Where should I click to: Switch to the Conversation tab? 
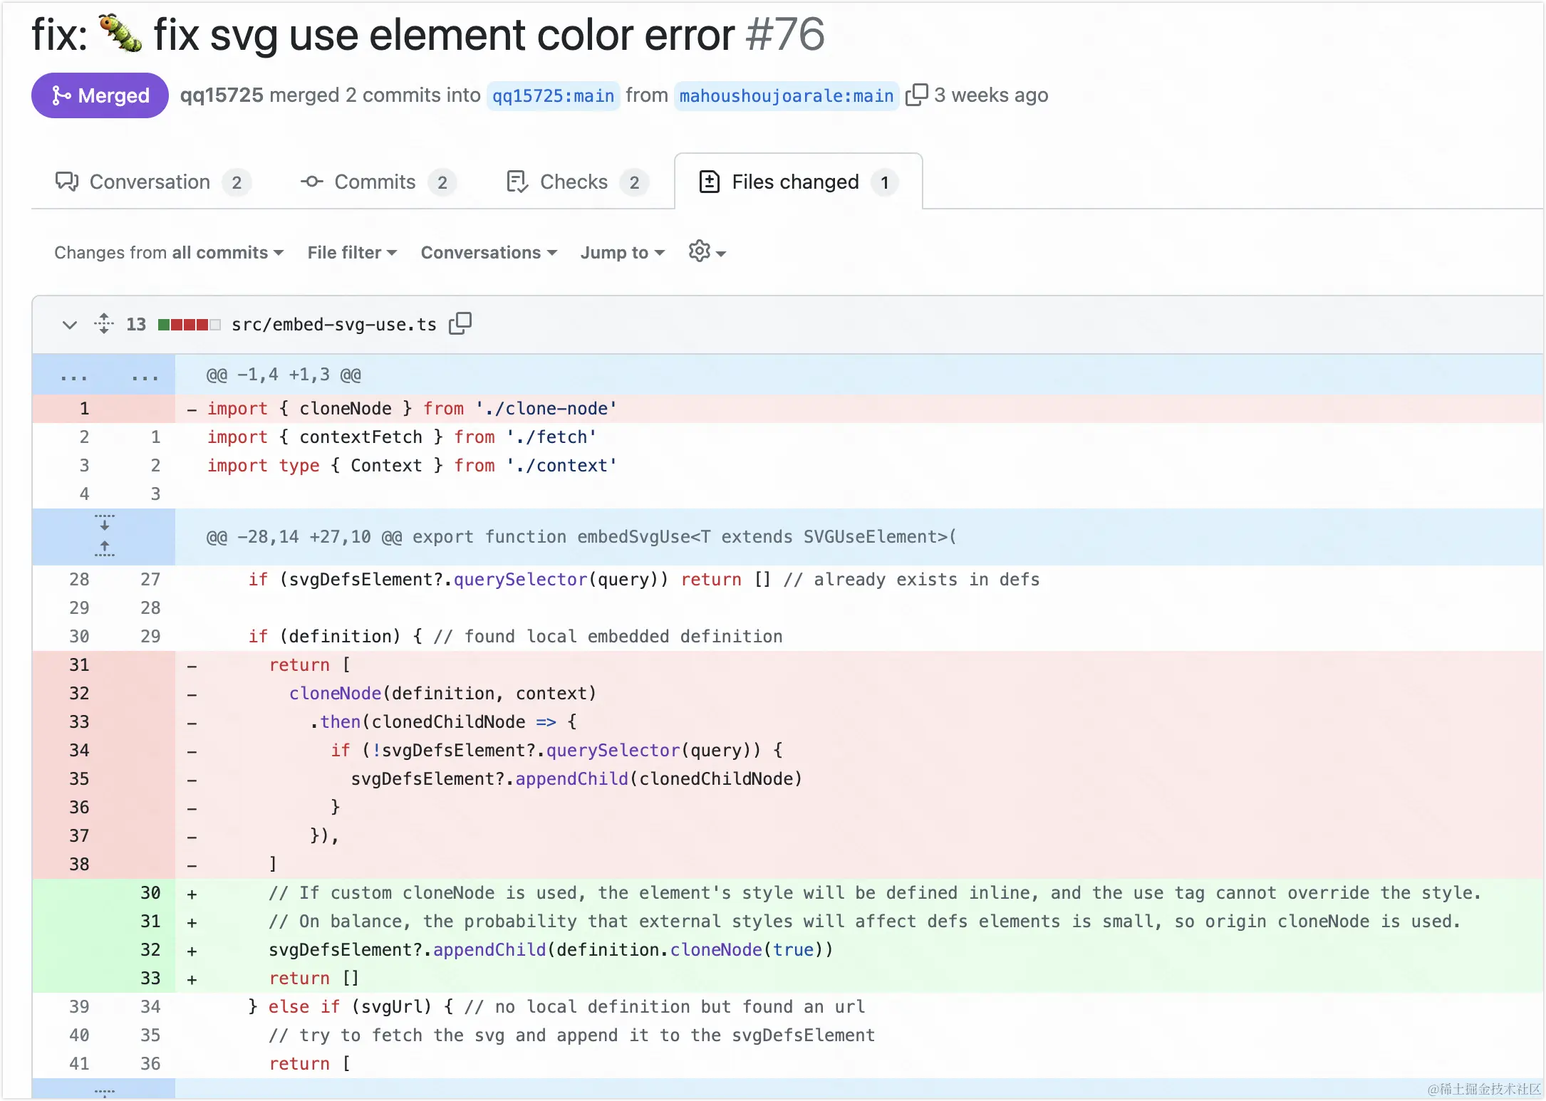point(150,182)
